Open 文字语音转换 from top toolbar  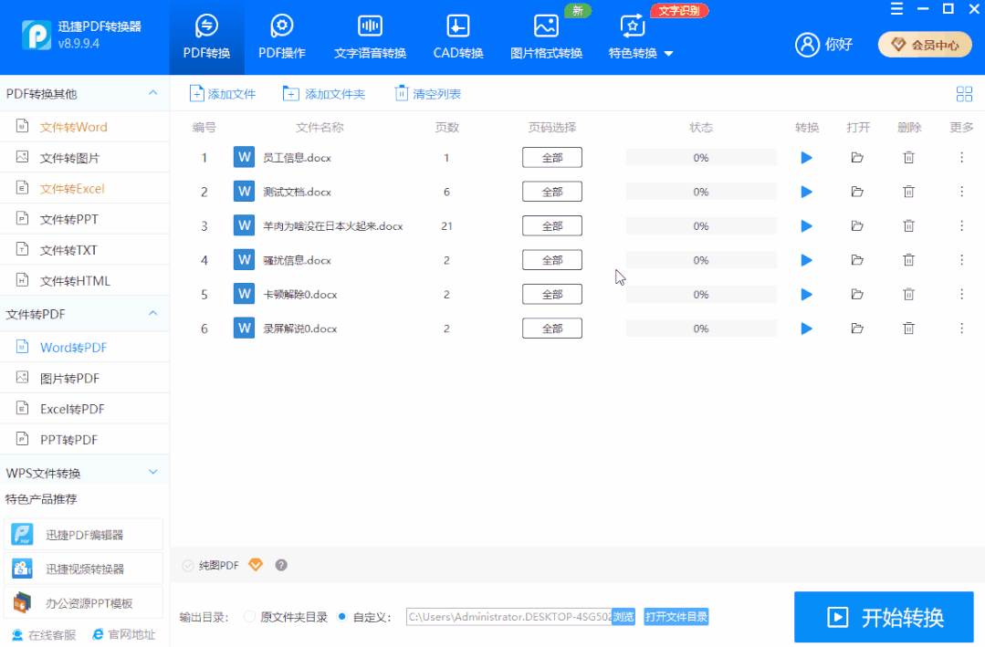coord(370,37)
